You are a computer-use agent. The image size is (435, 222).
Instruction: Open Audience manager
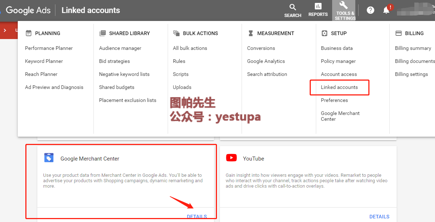(120, 48)
